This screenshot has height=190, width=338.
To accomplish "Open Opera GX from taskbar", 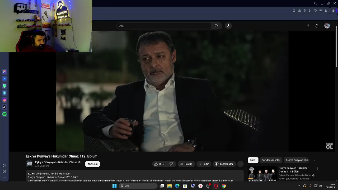I will tap(216, 186).
